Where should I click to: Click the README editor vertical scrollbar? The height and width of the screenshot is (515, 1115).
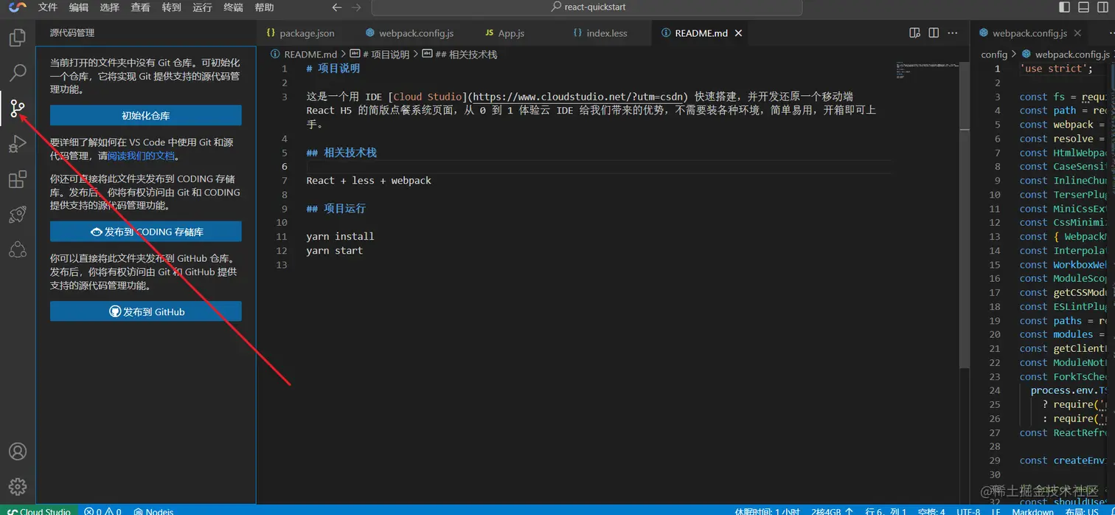pyautogui.click(x=965, y=214)
